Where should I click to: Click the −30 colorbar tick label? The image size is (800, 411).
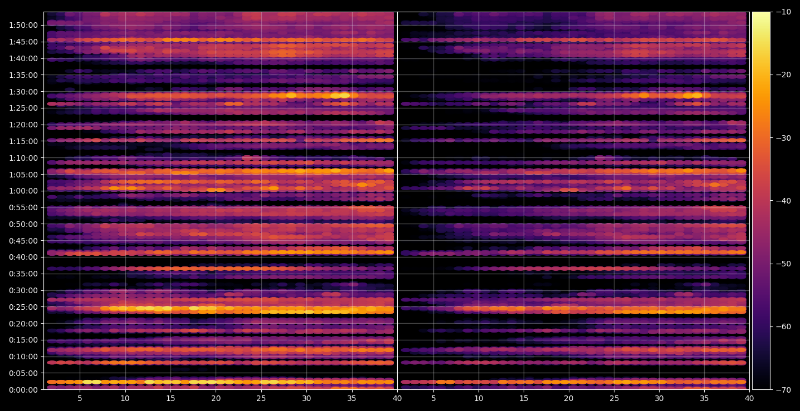[783, 138]
